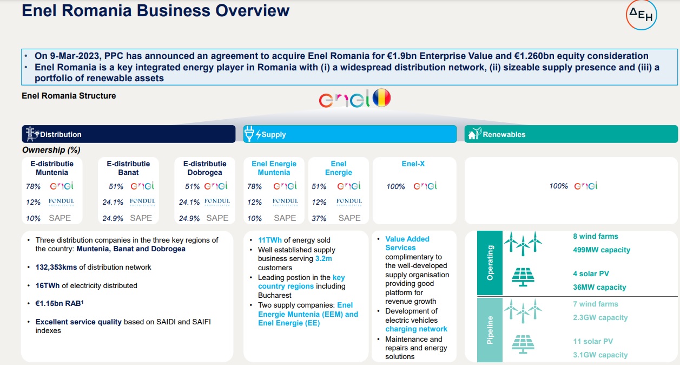Screen dimensions: 680x365
Task: Click the 11TWh of energy sold text
Action: 294,240
